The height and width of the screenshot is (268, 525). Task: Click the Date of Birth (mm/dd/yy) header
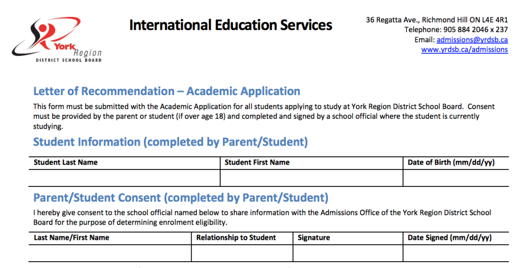[451, 163]
